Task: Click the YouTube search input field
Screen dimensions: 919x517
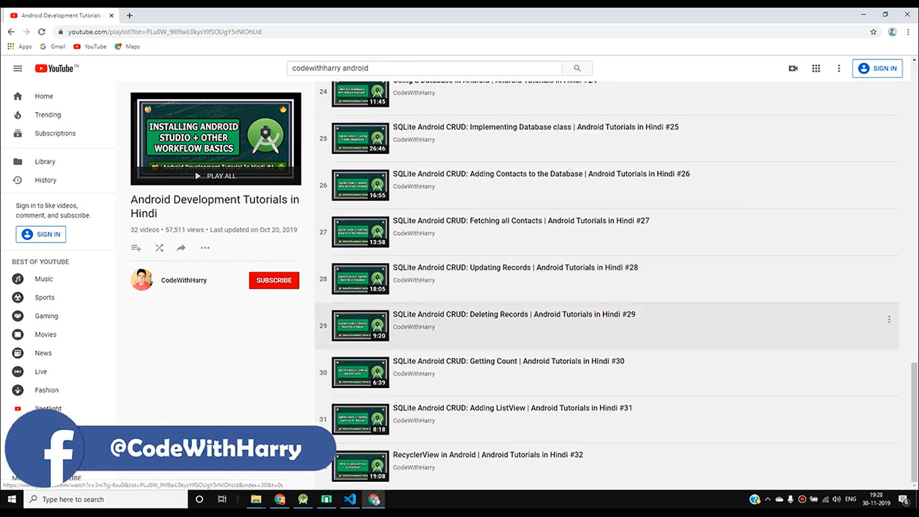Action: click(425, 68)
